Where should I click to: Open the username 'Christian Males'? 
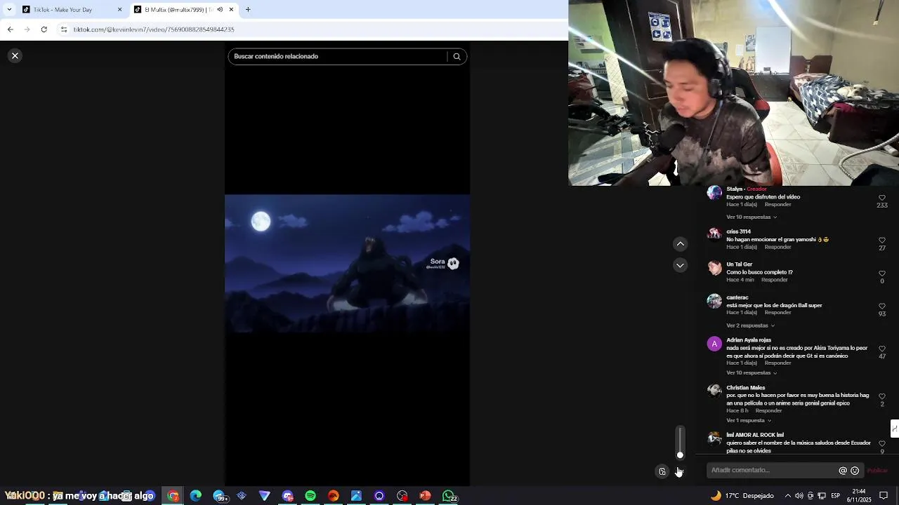pyautogui.click(x=746, y=388)
